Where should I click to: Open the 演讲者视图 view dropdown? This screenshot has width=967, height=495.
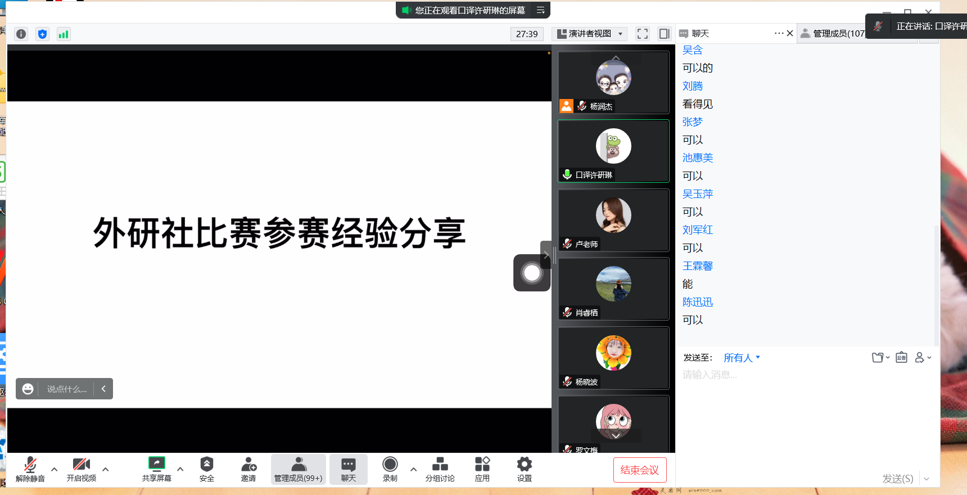coord(590,34)
